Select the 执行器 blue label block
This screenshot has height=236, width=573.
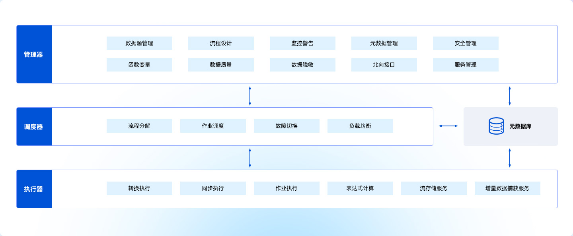(34, 189)
